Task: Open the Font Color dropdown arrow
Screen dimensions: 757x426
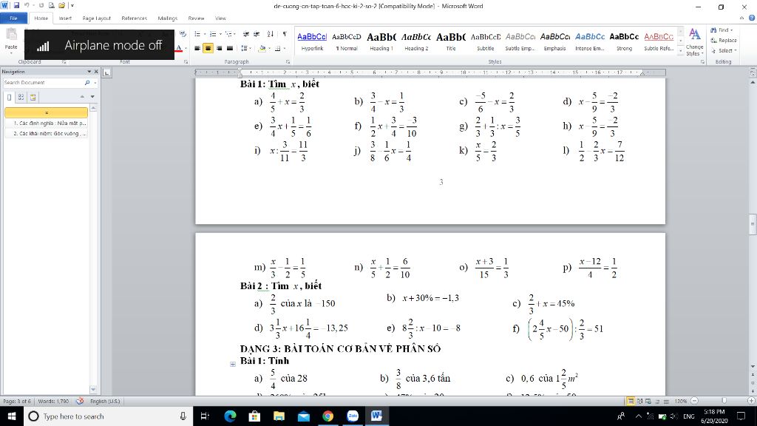Action: [186, 48]
